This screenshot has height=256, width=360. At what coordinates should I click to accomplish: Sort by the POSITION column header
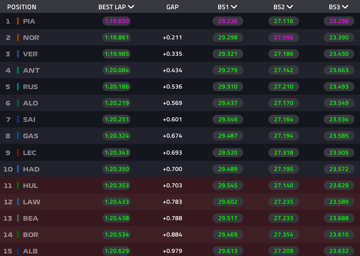pos(22,7)
